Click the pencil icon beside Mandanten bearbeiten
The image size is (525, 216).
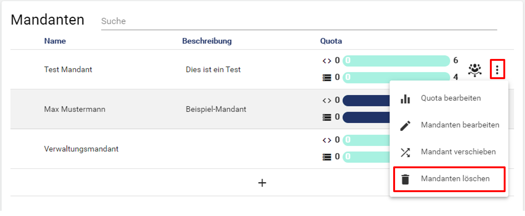pos(405,125)
